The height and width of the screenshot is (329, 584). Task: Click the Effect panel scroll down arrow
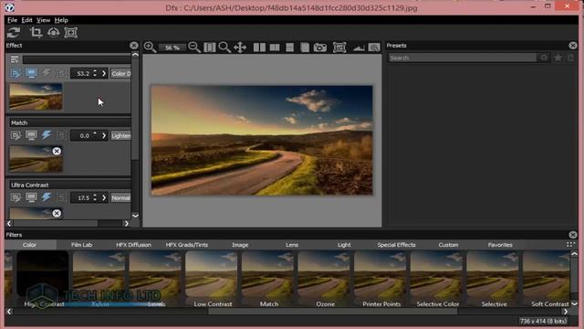(x=135, y=216)
